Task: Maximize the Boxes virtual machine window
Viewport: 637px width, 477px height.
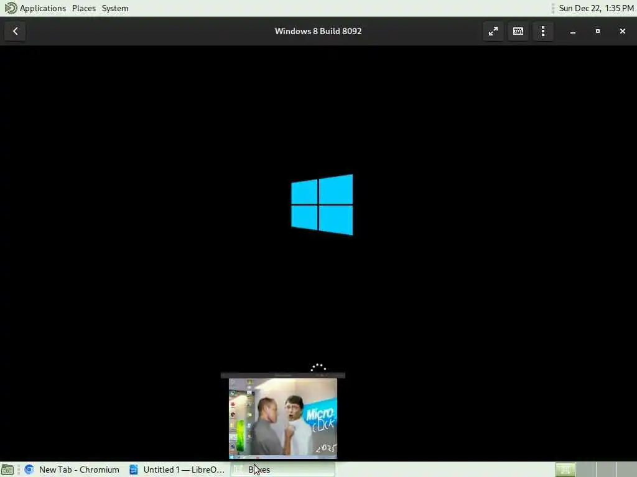Action: [598, 31]
